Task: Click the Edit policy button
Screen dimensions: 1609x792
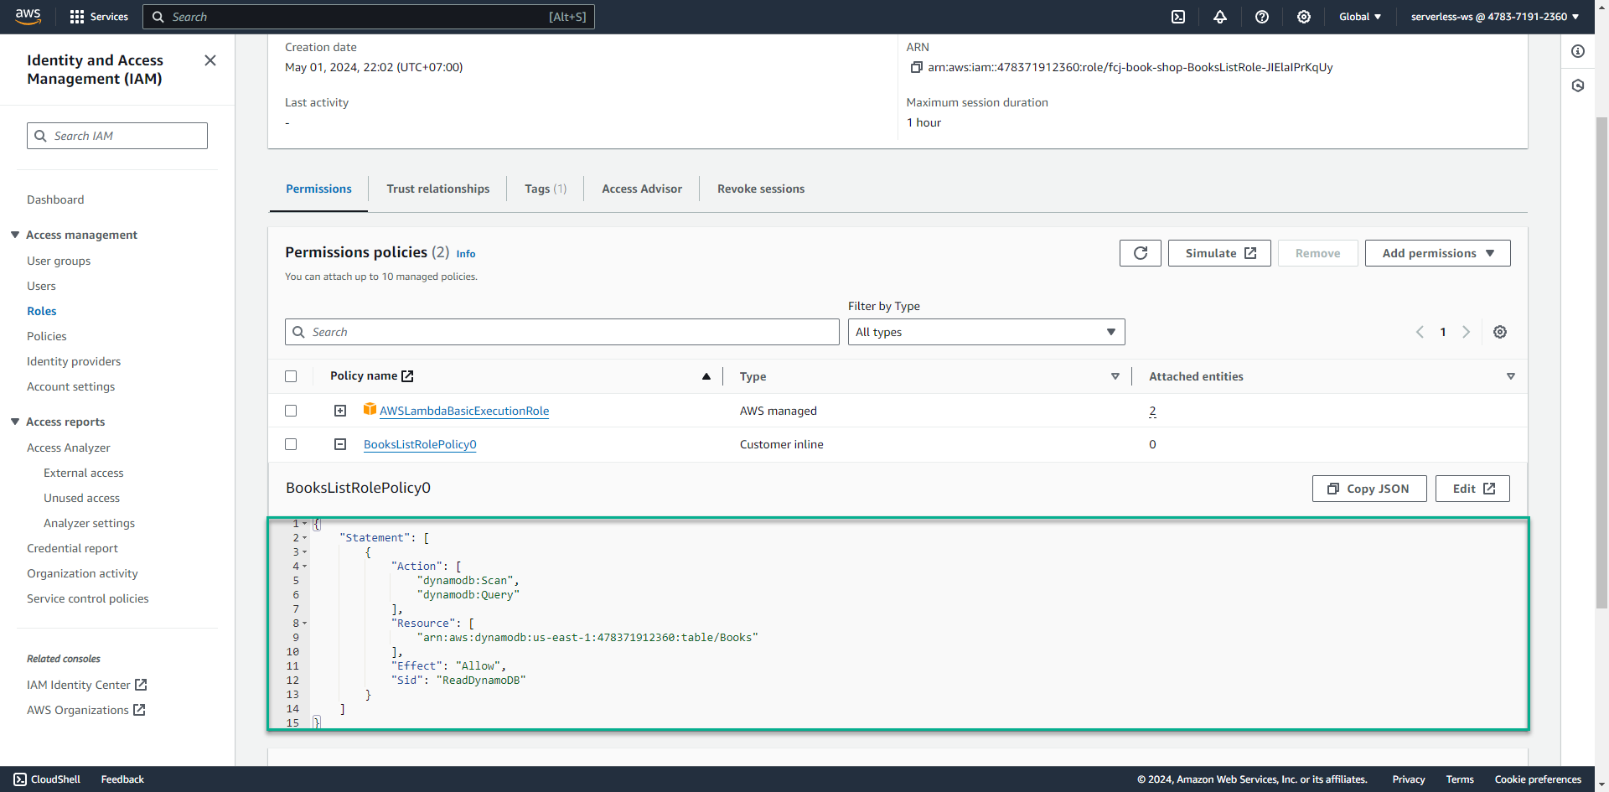Action: click(1472, 489)
